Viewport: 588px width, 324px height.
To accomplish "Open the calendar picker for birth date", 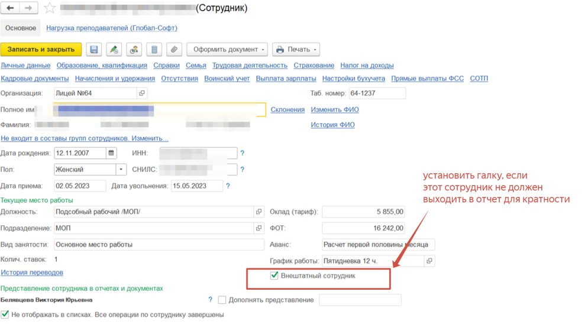I will [111, 153].
